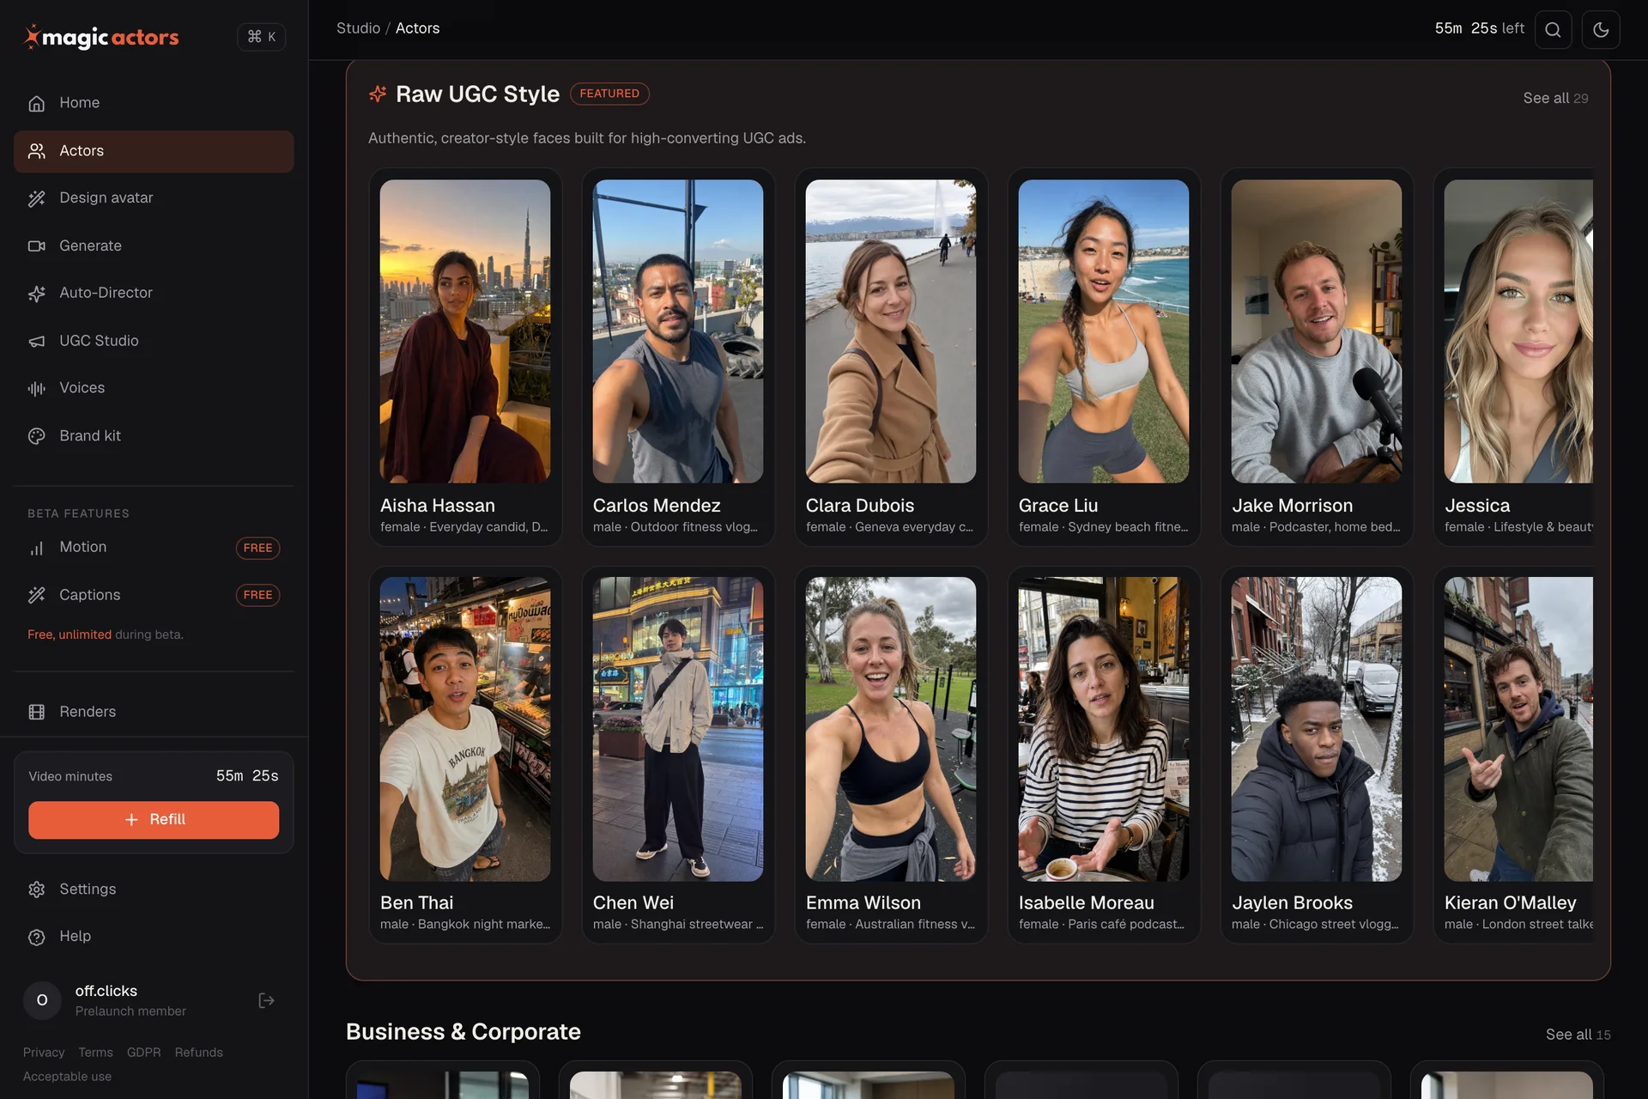Click the Captions wand icon
Viewport: 1648px width, 1099px height.
[37, 595]
